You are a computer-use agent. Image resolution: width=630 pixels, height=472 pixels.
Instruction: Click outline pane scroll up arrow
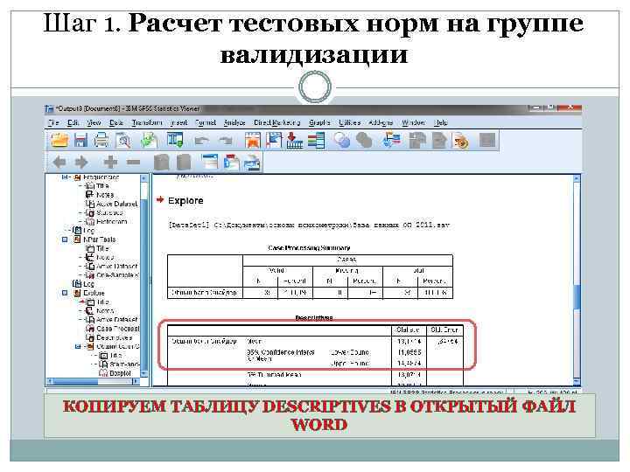tap(143, 177)
